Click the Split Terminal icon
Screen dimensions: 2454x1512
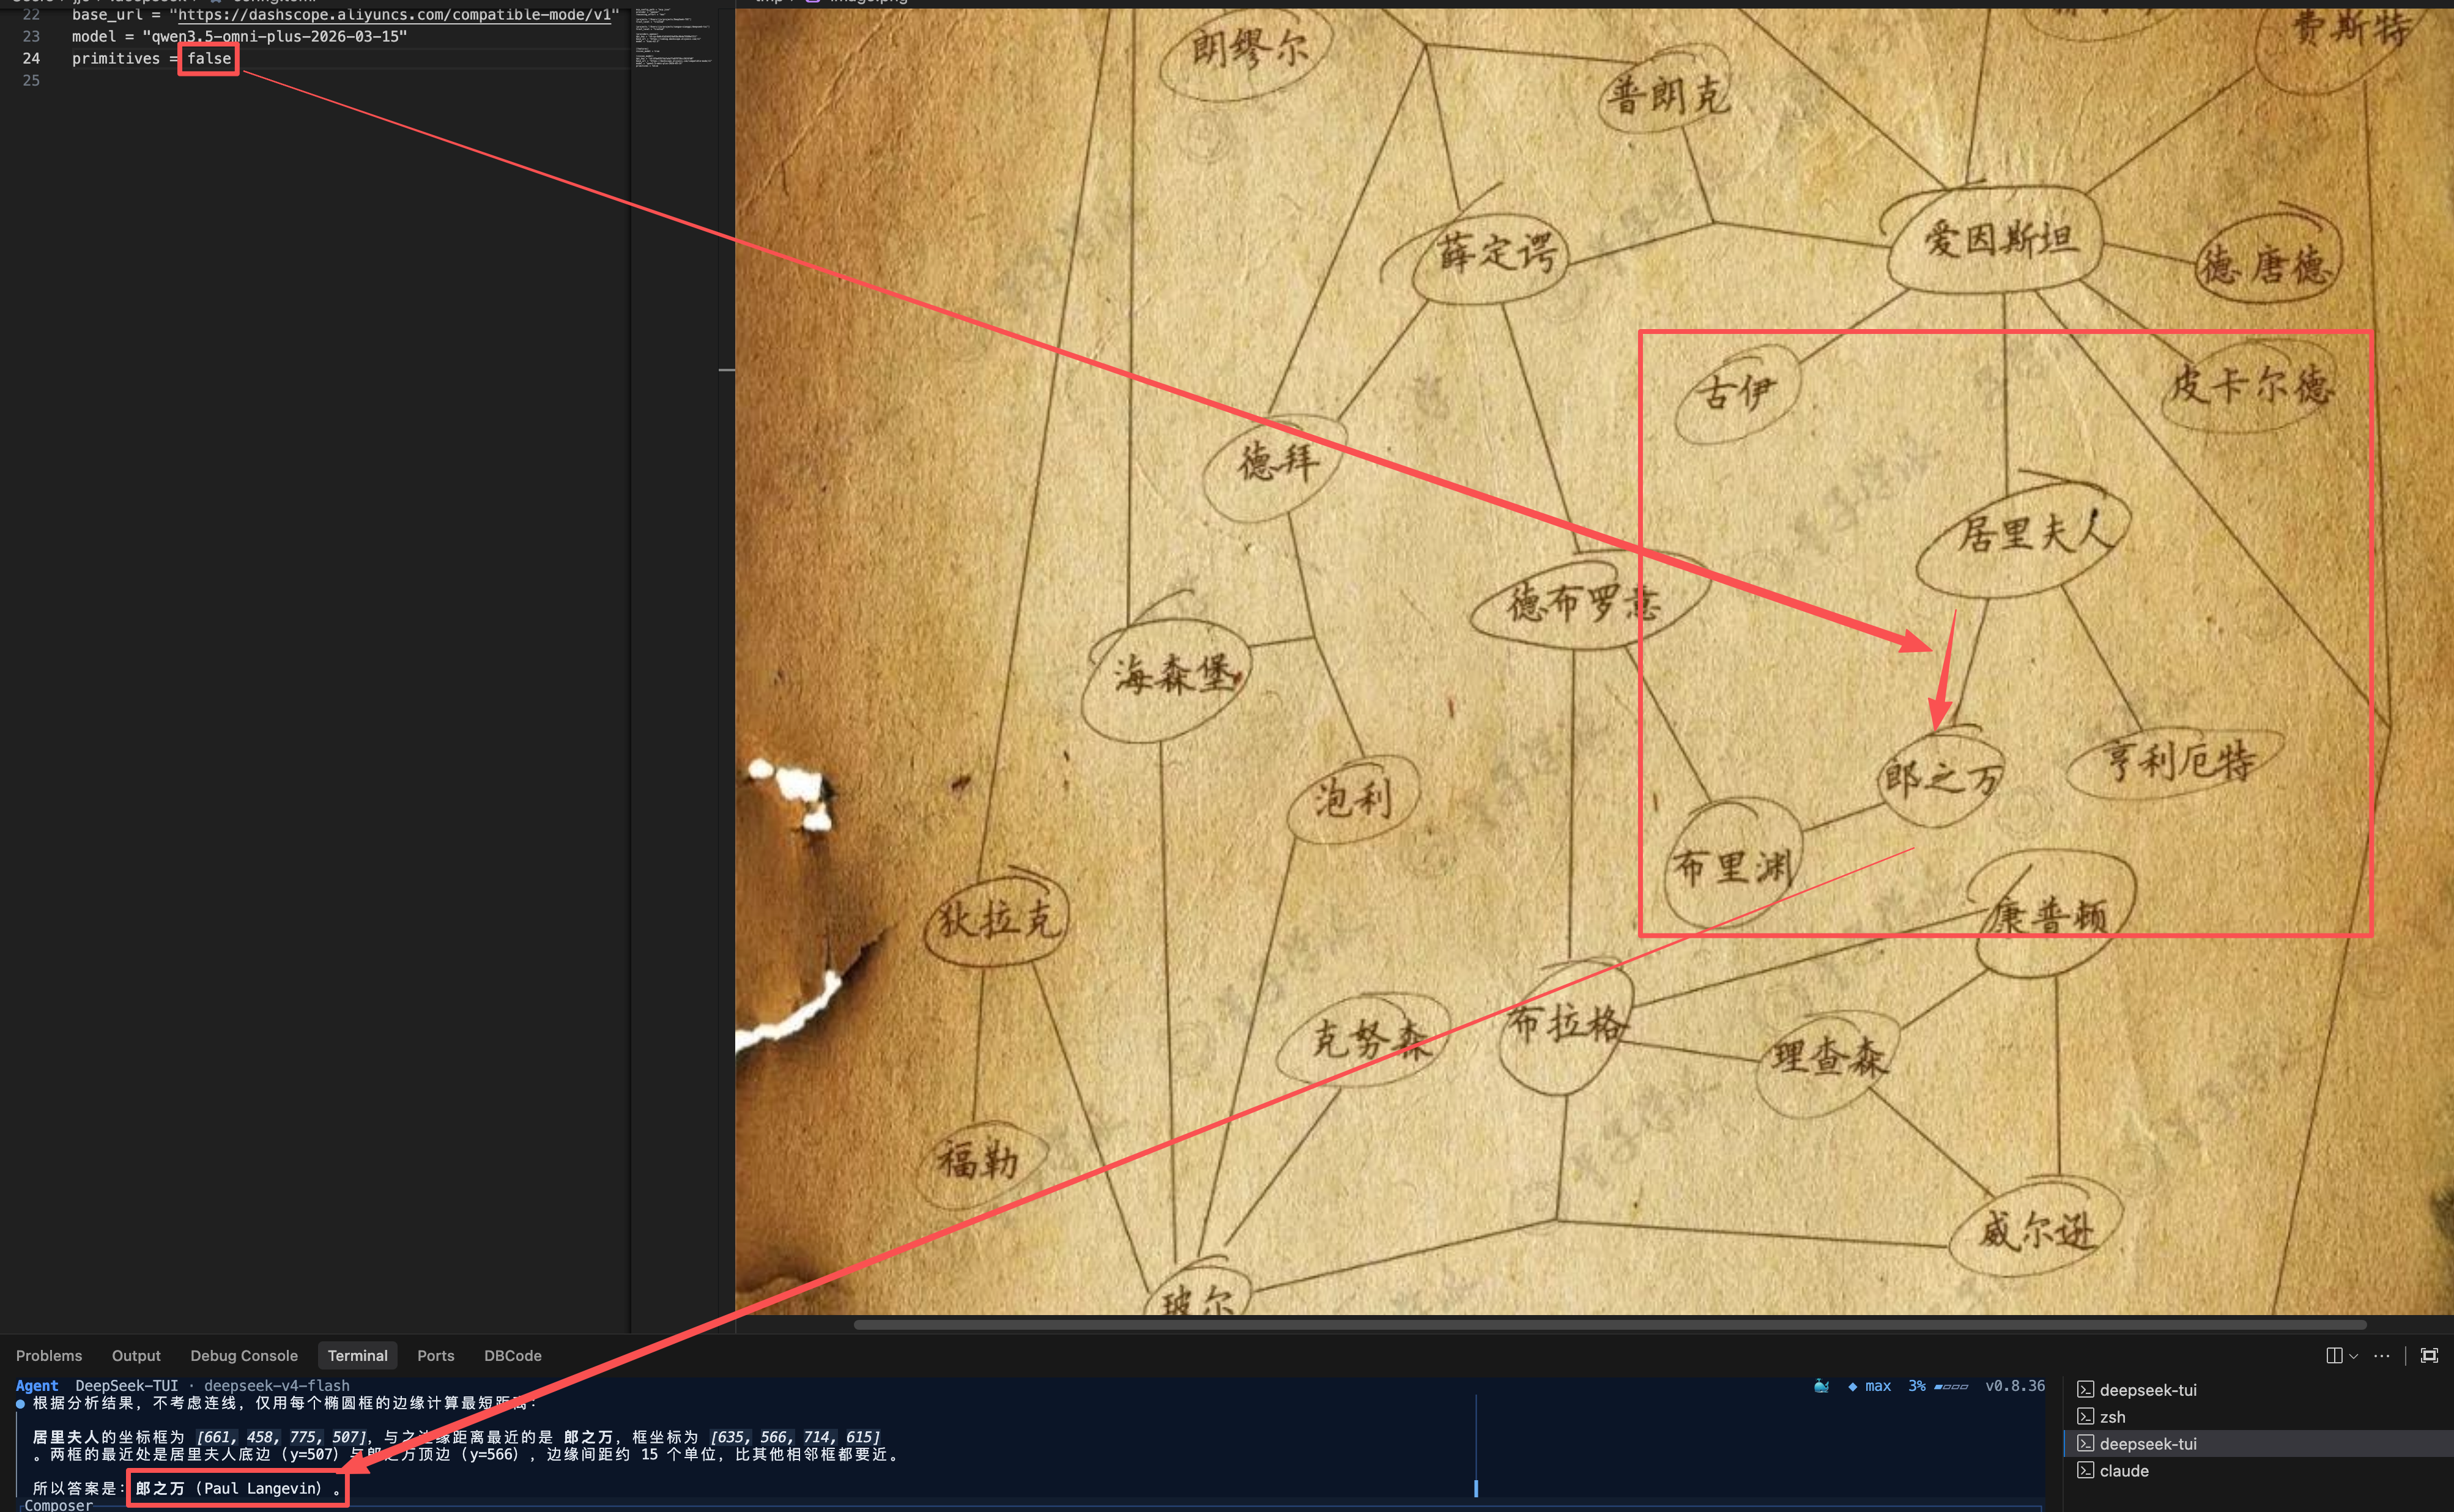pos(2334,1355)
